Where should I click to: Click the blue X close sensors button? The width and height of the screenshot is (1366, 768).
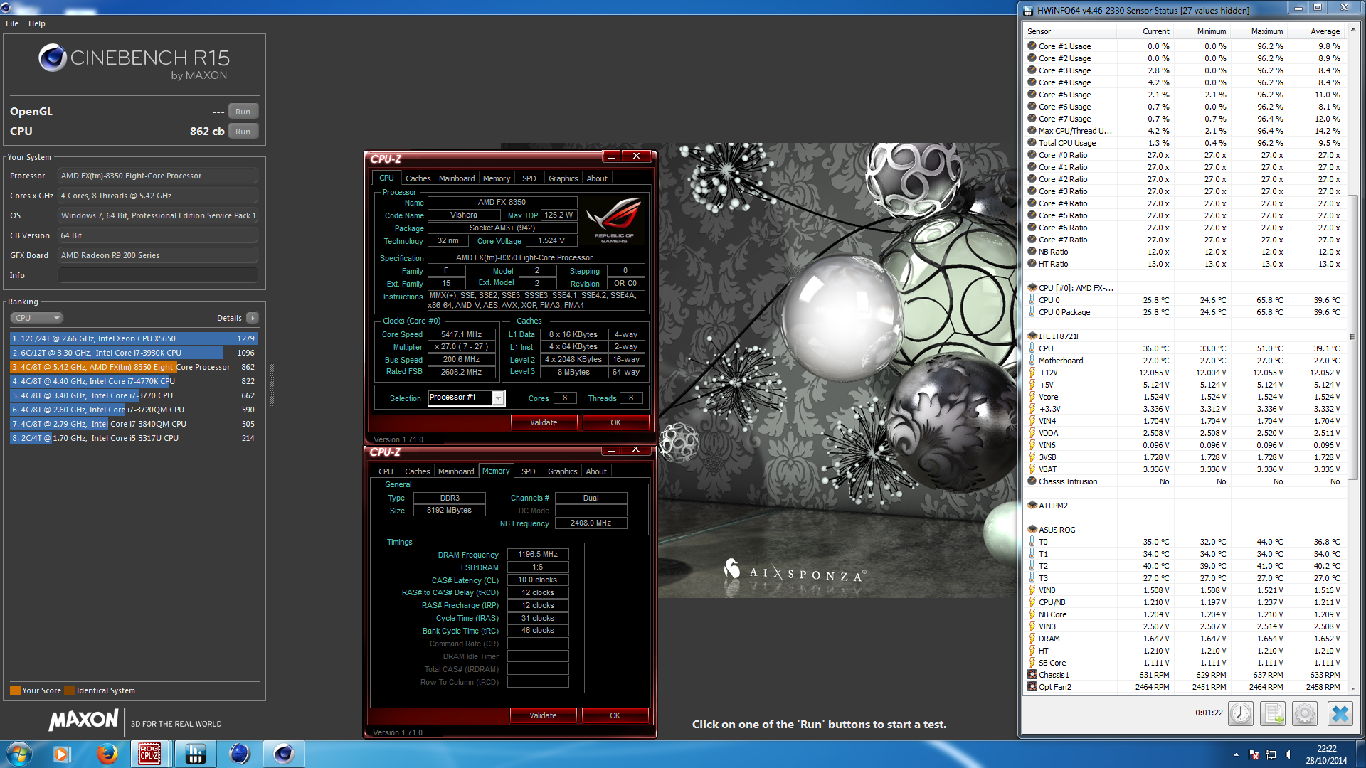tap(1340, 713)
